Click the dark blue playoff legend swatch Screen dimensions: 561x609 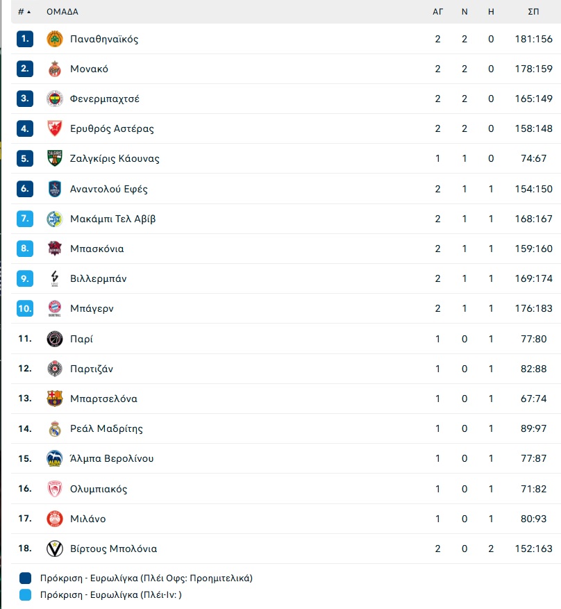click(25, 578)
